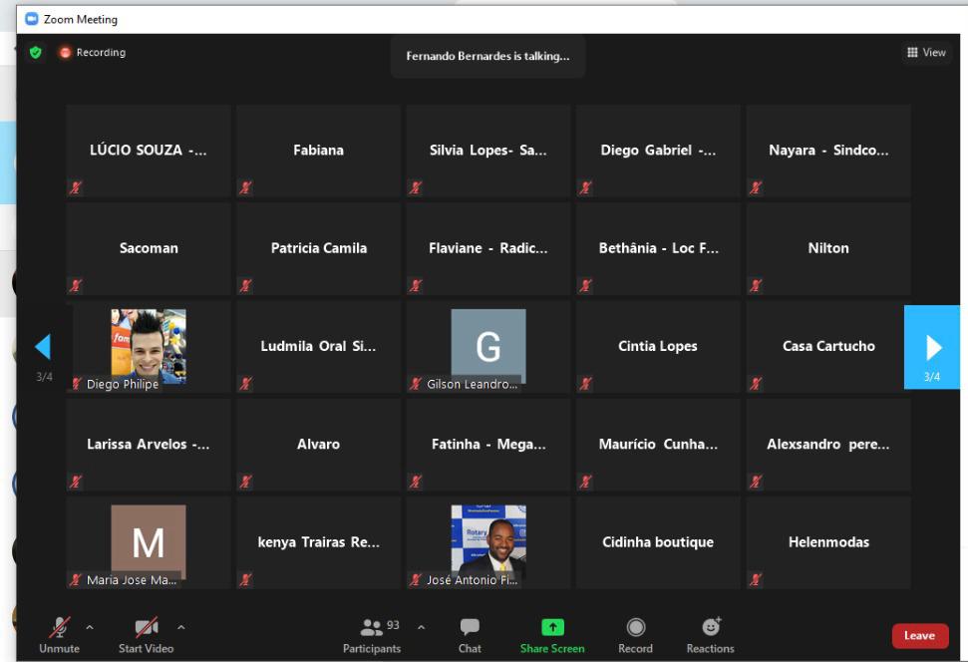Select José Antonio's profile picture tile
Image resolution: width=968 pixels, height=662 pixels.
[488, 542]
